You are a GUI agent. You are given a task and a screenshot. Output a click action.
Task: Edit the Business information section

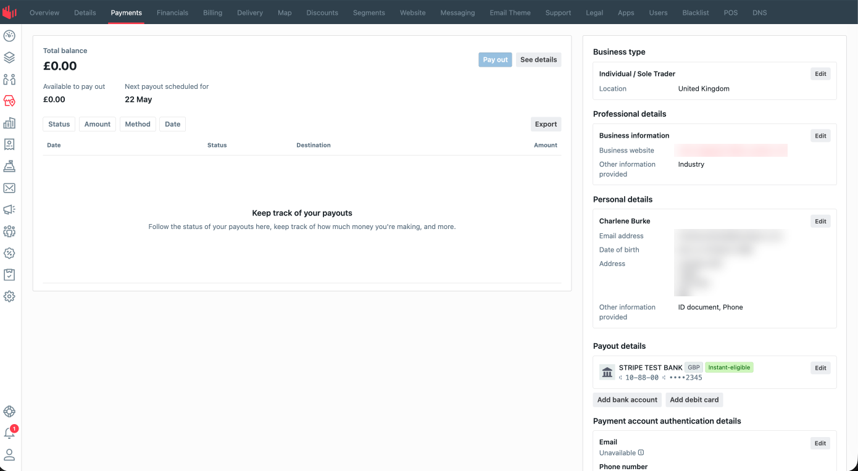click(820, 136)
